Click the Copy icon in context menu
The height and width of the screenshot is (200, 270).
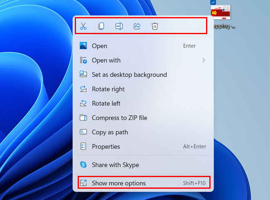(101, 26)
